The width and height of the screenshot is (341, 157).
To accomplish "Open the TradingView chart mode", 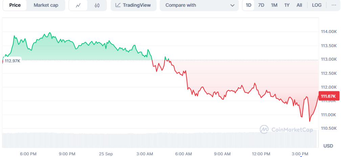I will coord(133,5).
